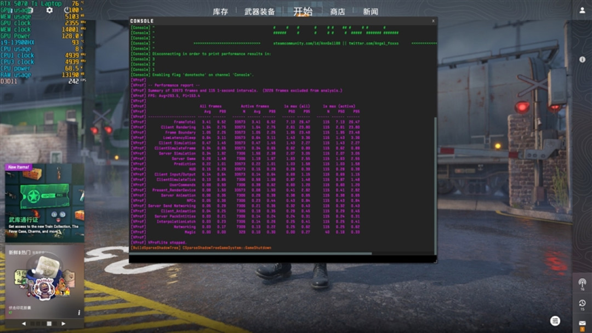Go to the 新闻 news tab

click(371, 12)
